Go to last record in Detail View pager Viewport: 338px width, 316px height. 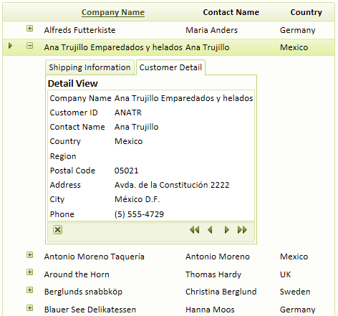click(x=242, y=230)
